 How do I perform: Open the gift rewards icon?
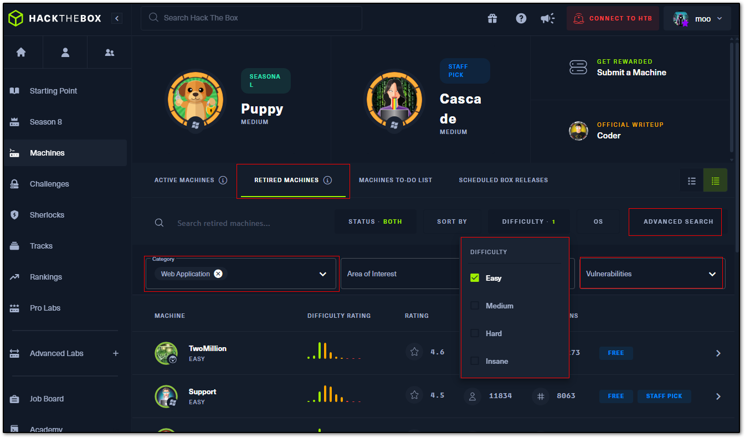click(492, 18)
